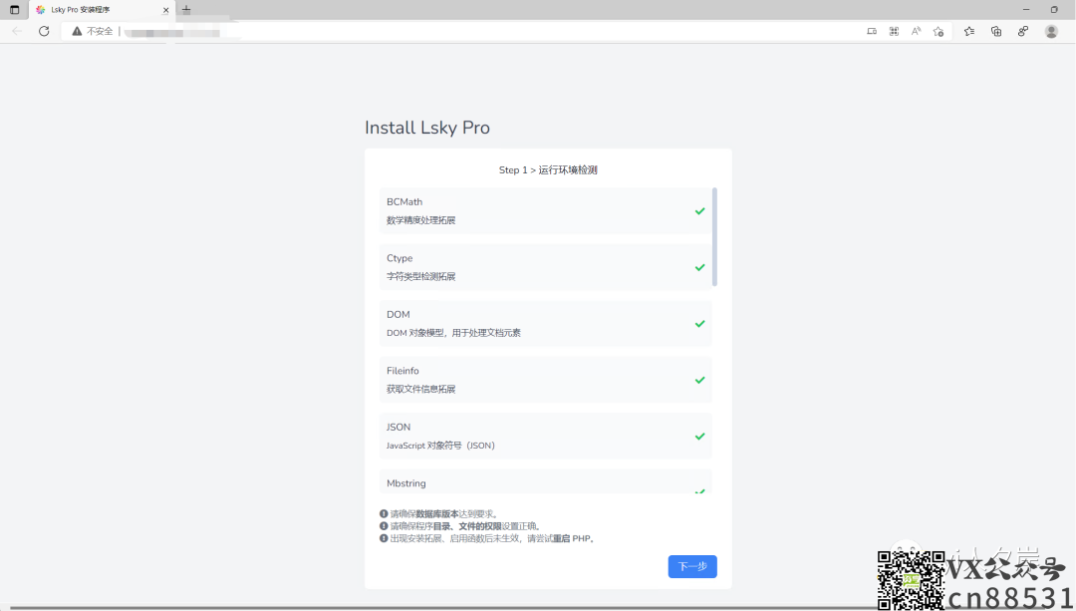
Task: Click the DOM 对象模型 description text
Action: 453,333
